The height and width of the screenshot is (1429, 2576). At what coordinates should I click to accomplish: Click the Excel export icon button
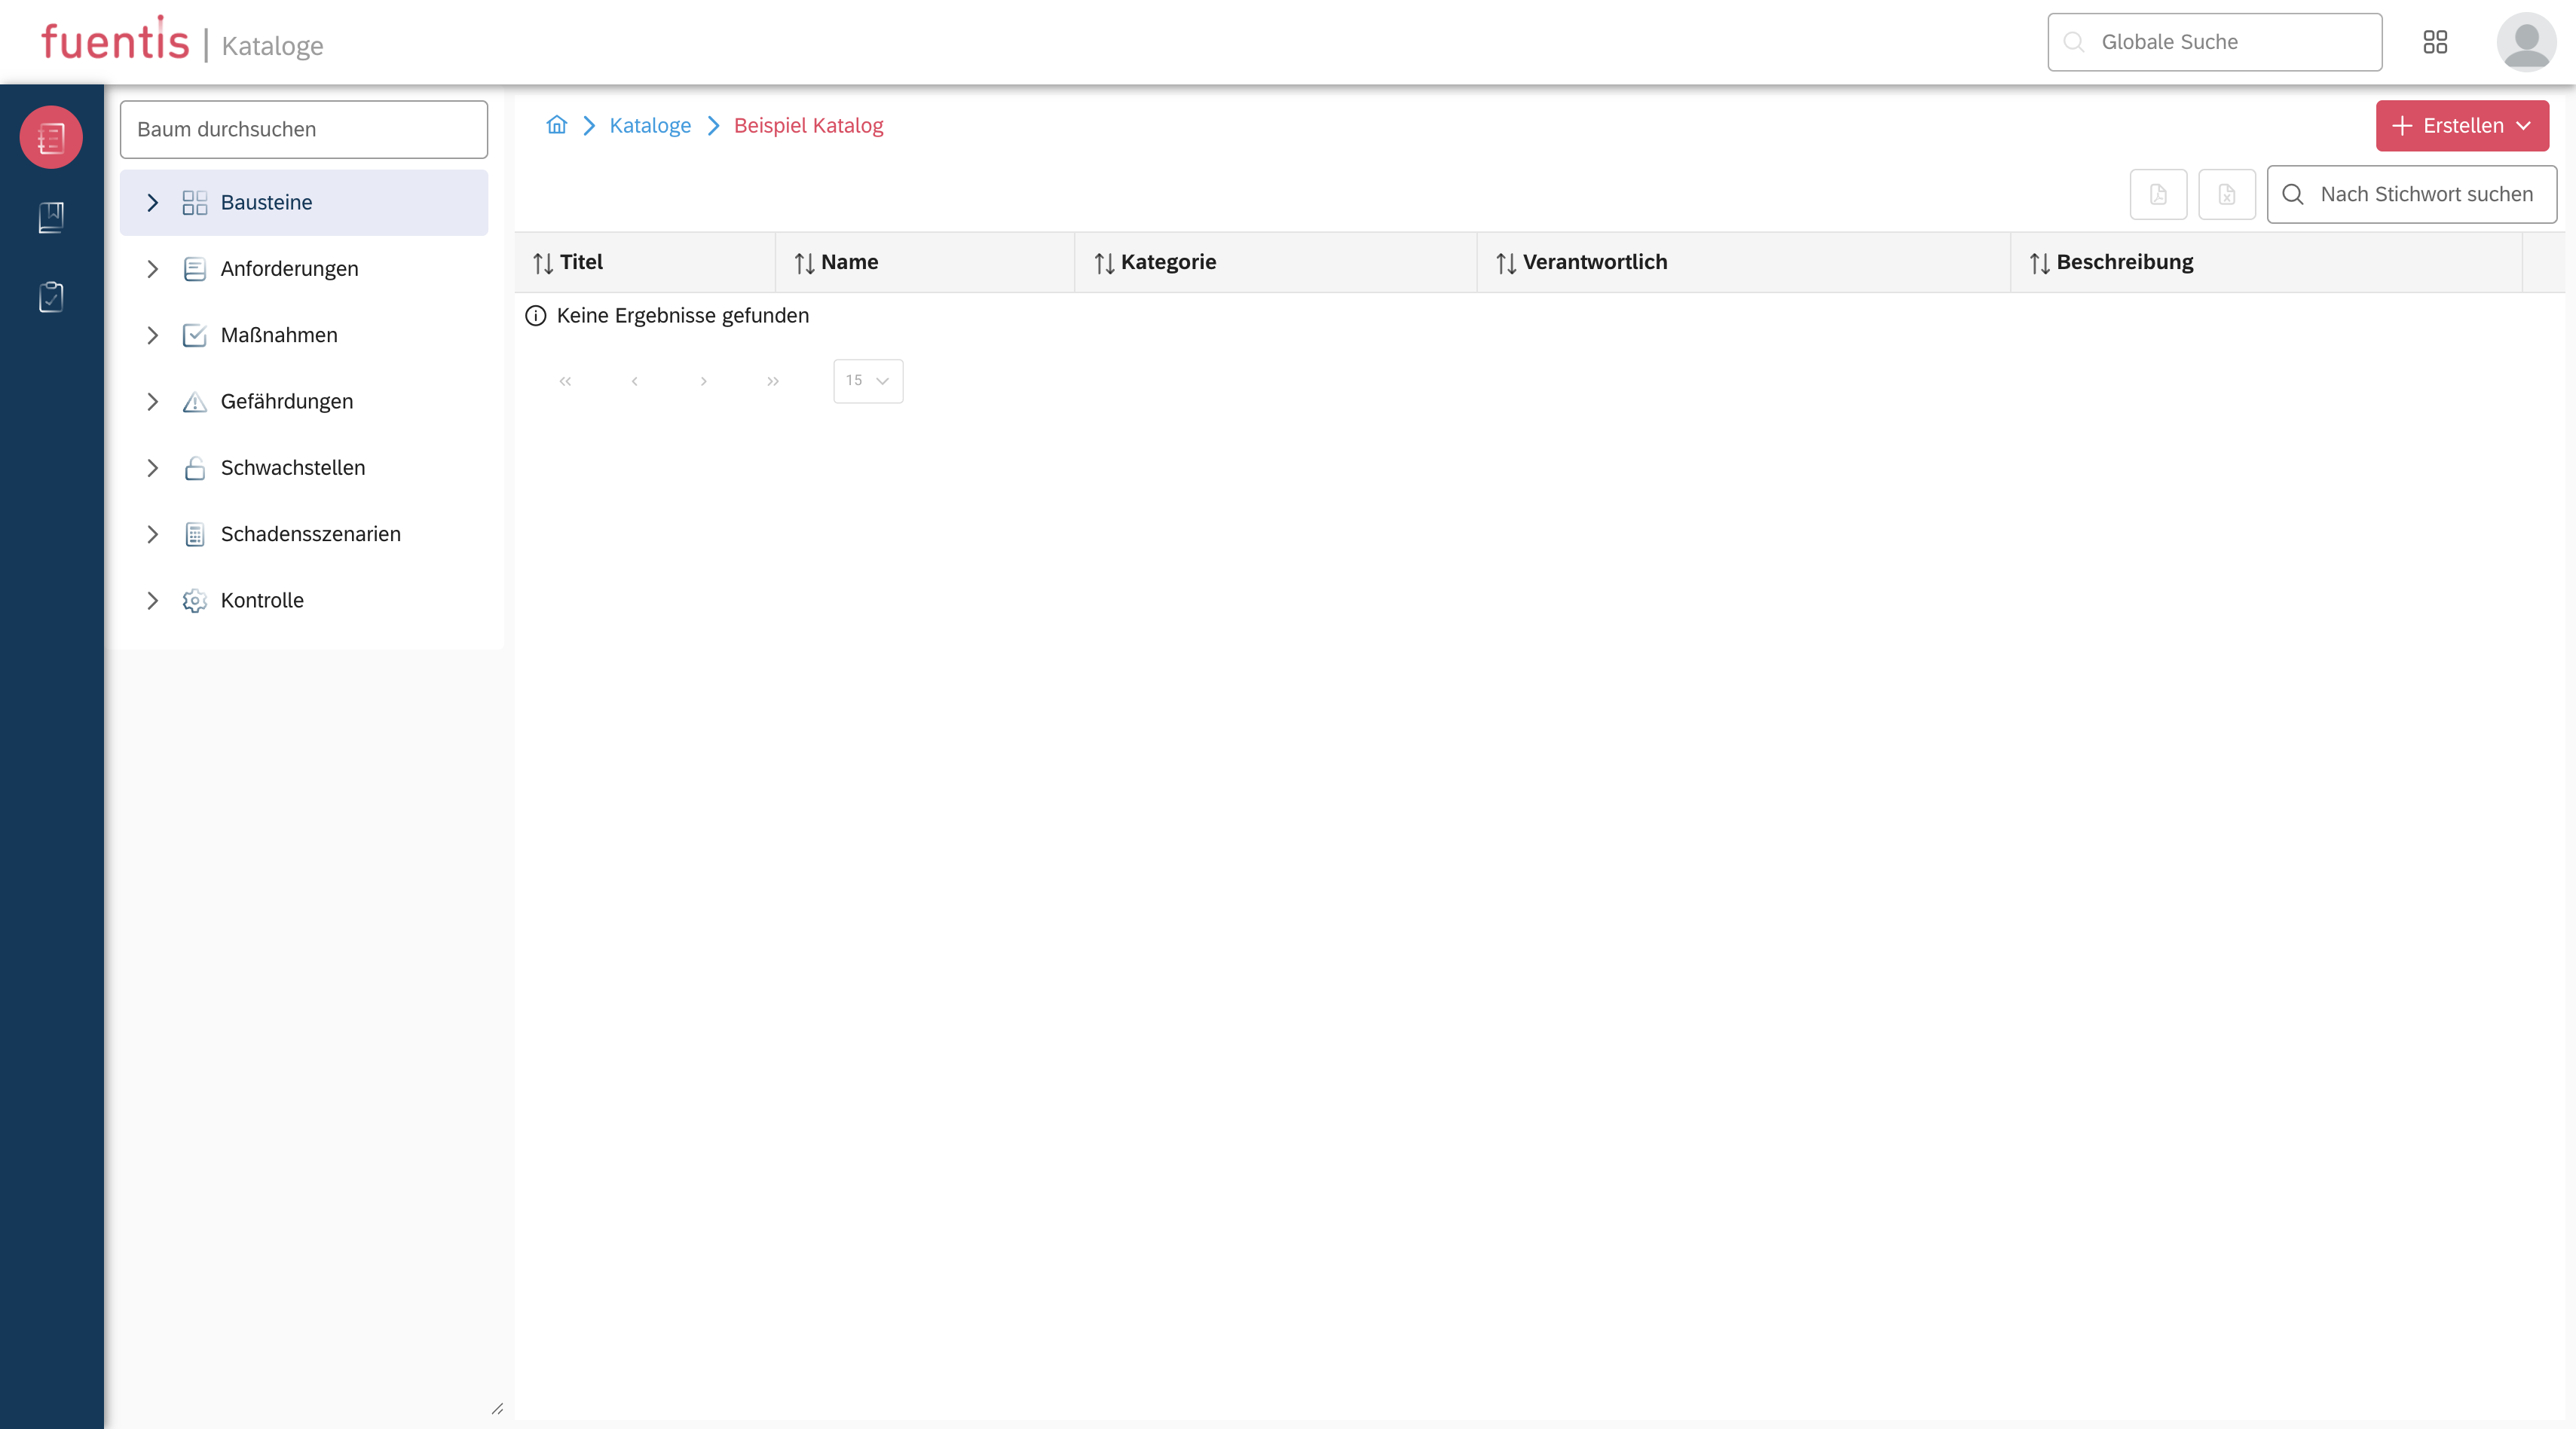(x=2226, y=194)
